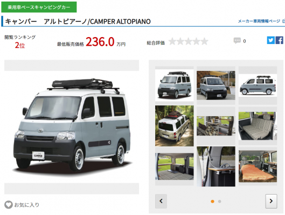Select the second gray carousel dot
The width and height of the screenshot is (285, 215).
point(219,202)
